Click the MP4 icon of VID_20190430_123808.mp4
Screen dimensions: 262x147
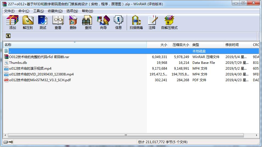pyautogui.click(x=6, y=74)
